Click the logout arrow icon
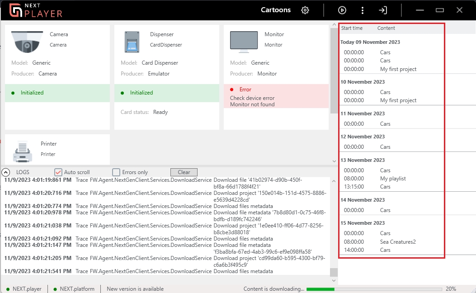Viewport: 476px width, 293px height. coord(383,10)
